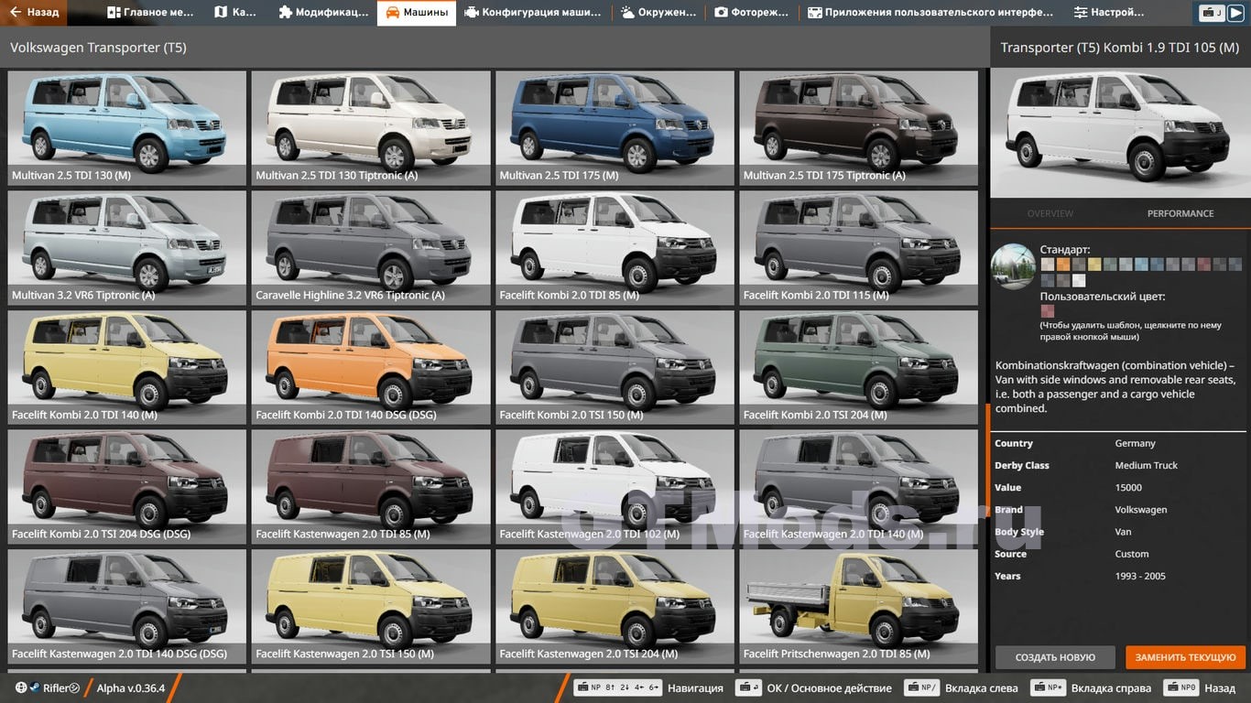Click the Country value Germany

(1135, 443)
